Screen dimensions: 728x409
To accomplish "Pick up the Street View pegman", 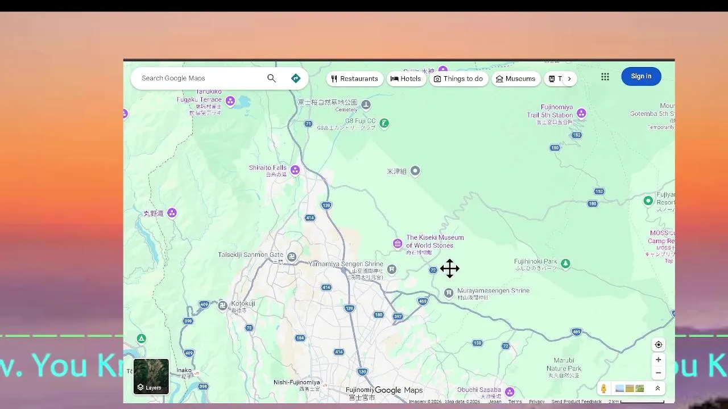I will point(604,389).
